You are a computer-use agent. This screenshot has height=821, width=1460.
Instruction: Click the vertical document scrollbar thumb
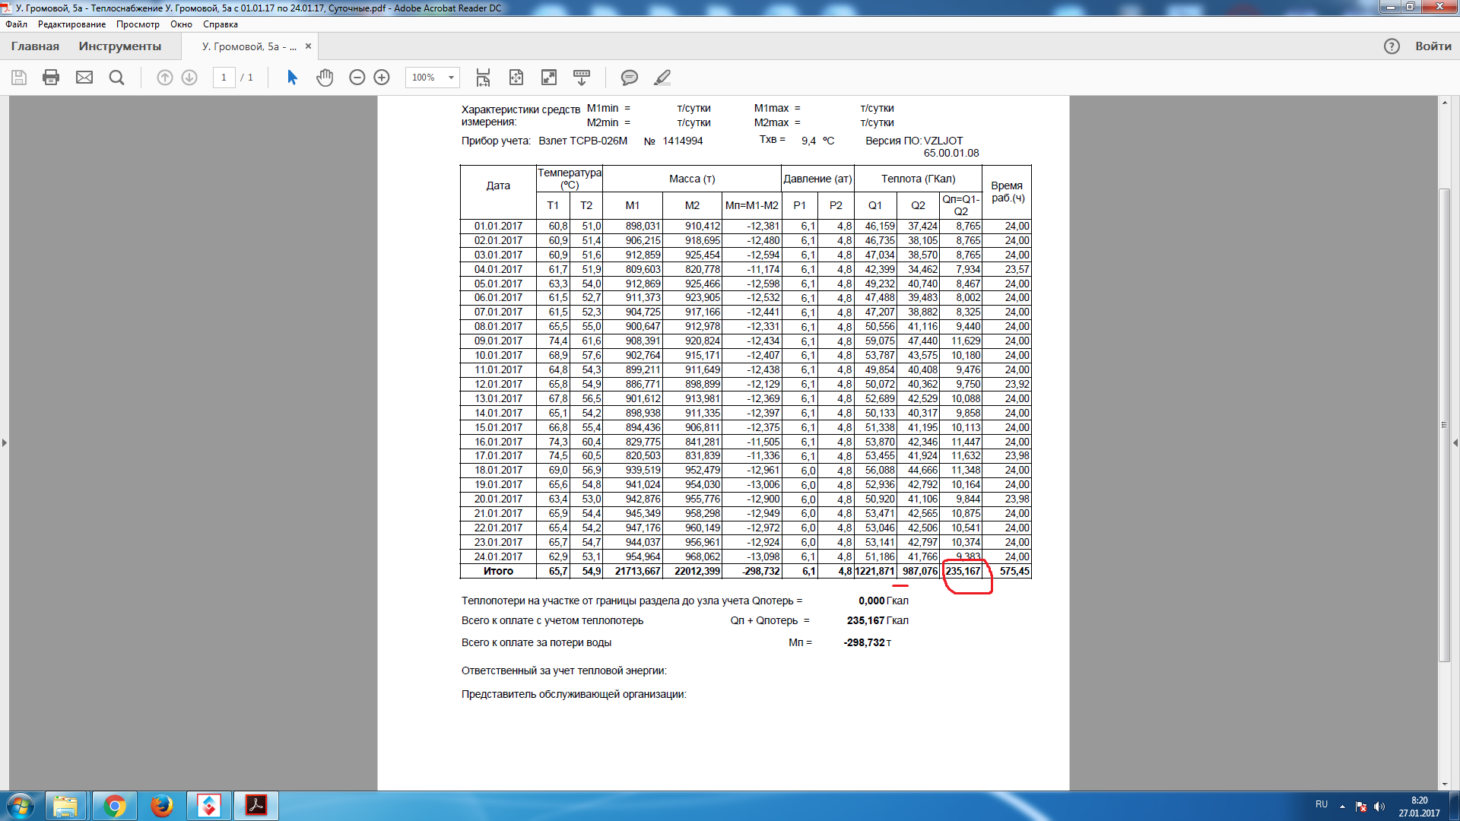[1444, 424]
